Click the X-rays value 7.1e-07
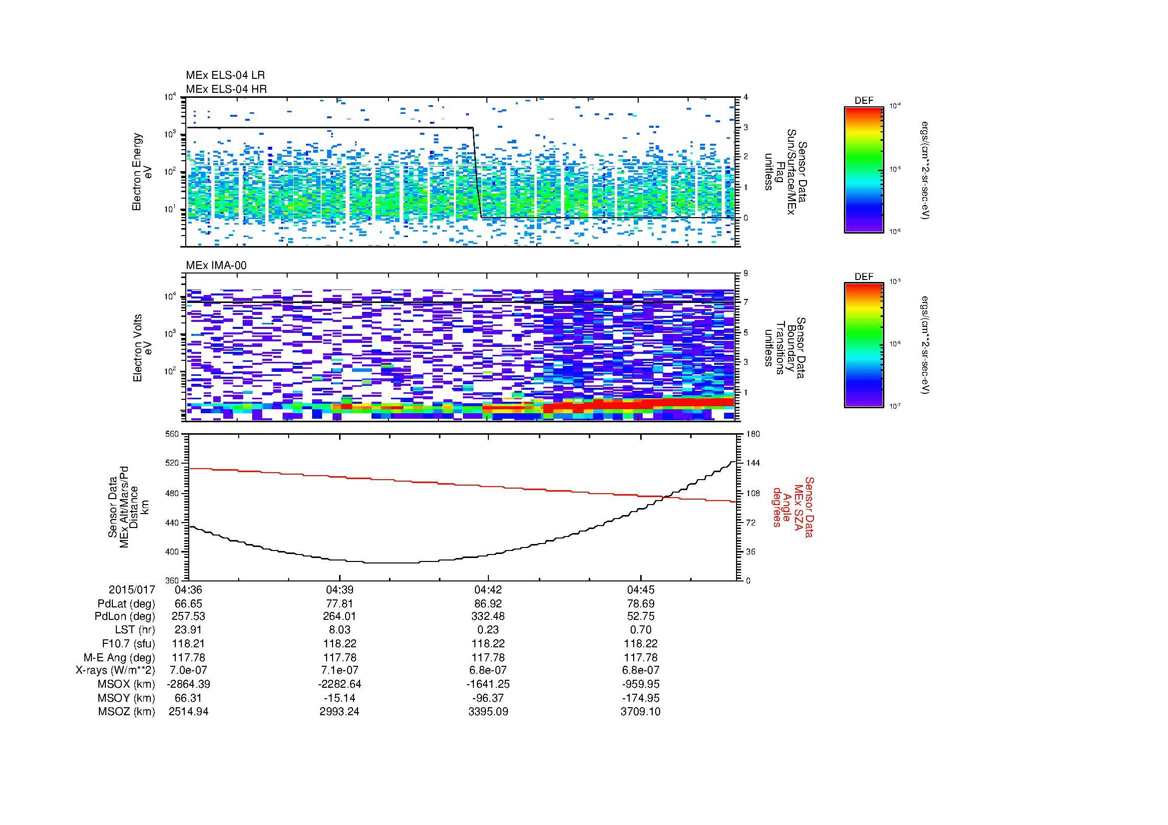Image resolution: width=1168 pixels, height=825 pixels. tap(339, 670)
